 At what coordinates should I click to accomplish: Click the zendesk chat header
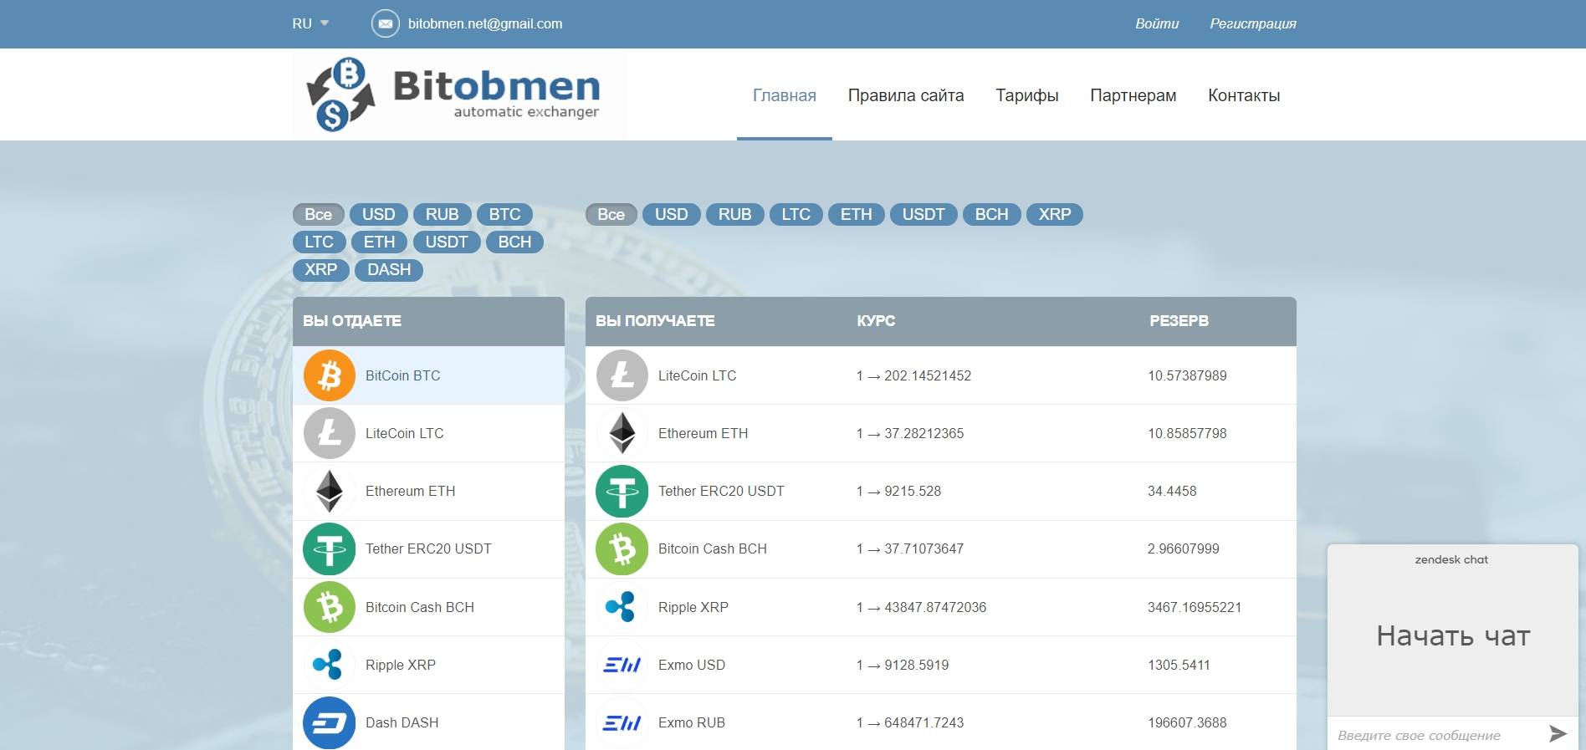(x=1451, y=559)
